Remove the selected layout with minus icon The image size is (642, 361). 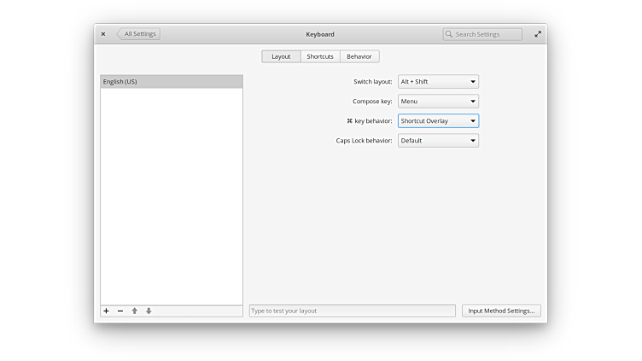(x=120, y=312)
